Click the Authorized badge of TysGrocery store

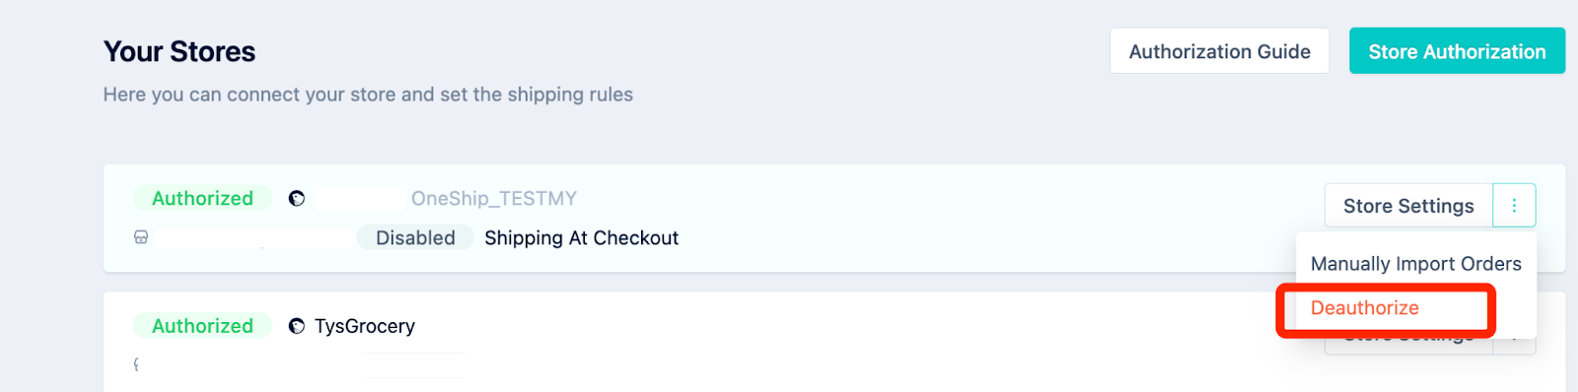202,326
